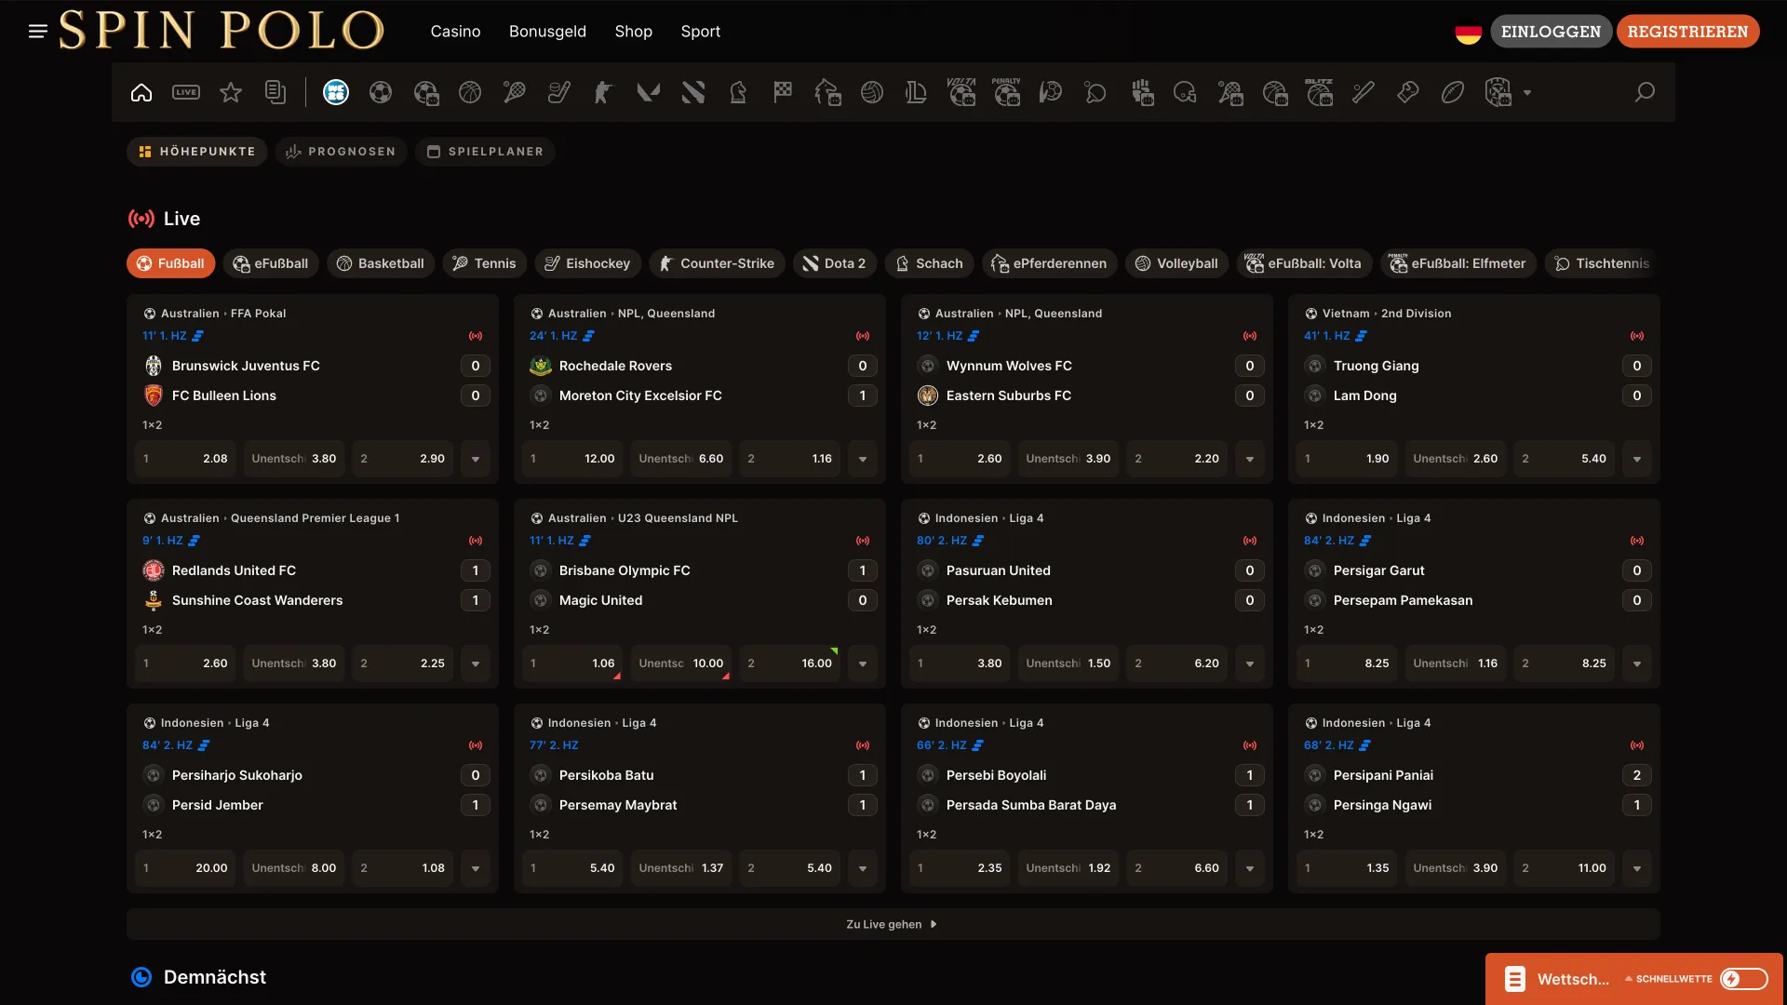Open the Casino menu item

click(x=455, y=32)
